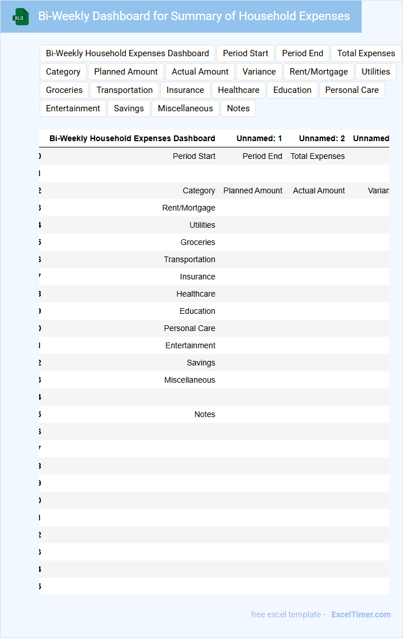Screen dimensions: 403x638
Task: Select the Period Start tag
Action: pyautogui.click(x=246, y=53)
